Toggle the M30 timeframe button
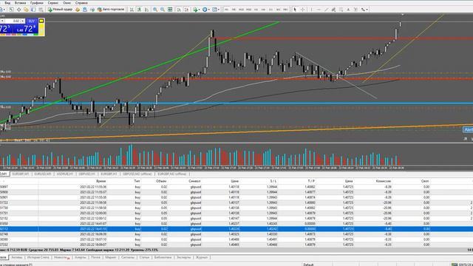 coord(248,10)
